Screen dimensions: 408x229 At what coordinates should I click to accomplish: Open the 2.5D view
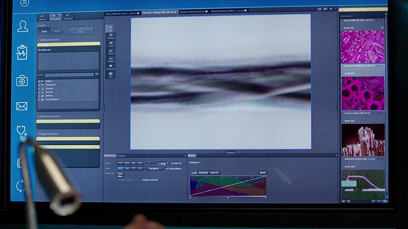point(111,44)
